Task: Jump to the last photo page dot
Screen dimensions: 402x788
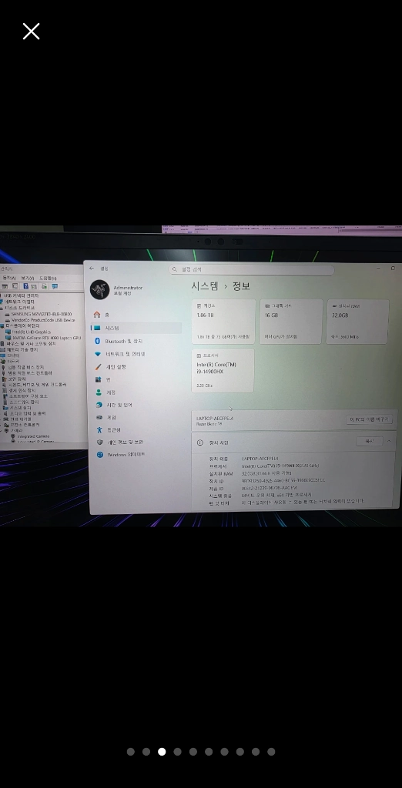Action: (x=271, y=752)
